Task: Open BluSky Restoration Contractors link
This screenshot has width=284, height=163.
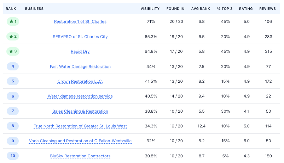Action: point(80,156)
